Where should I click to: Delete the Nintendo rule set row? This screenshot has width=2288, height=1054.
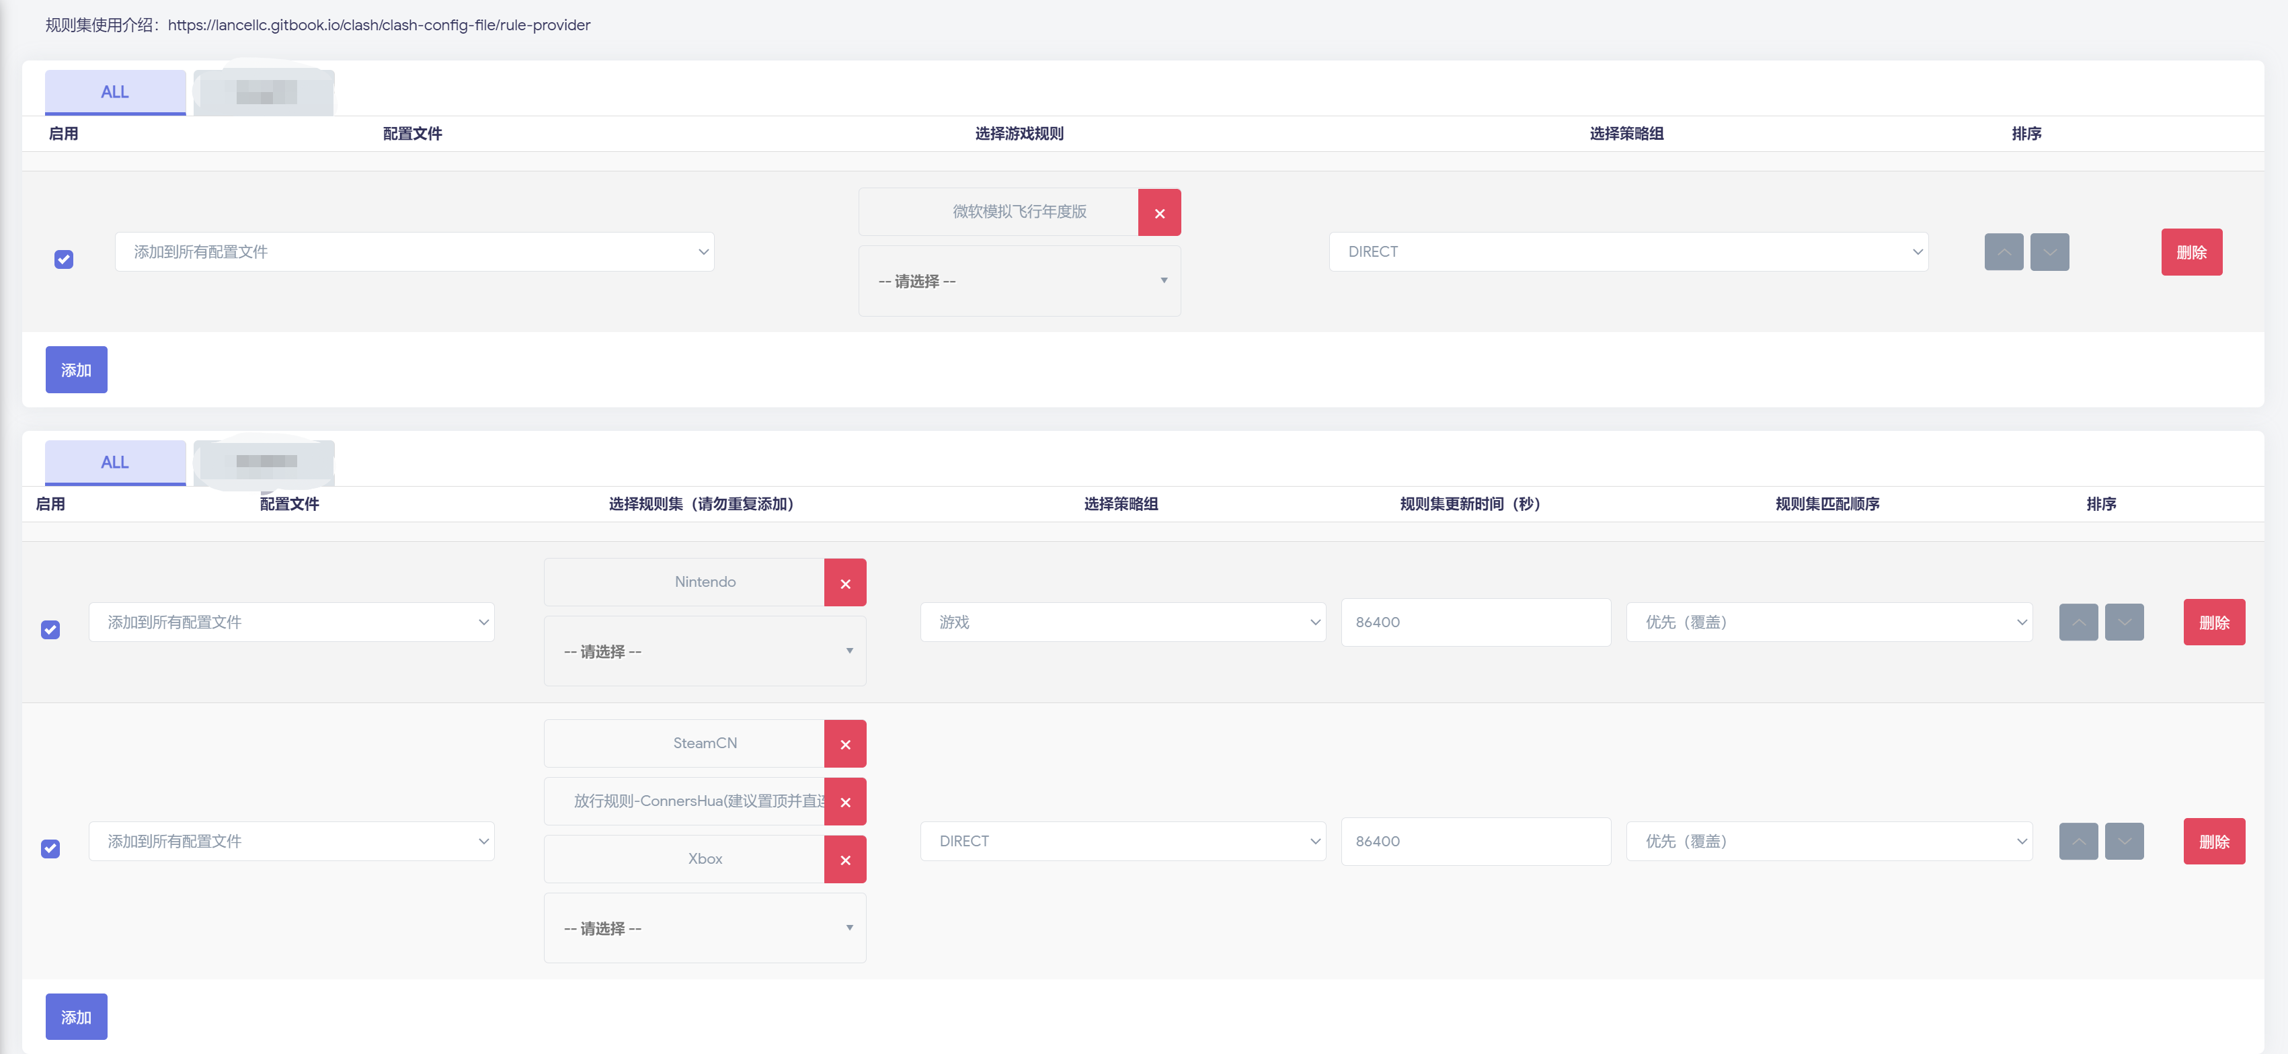click(x=2213, y=622)
